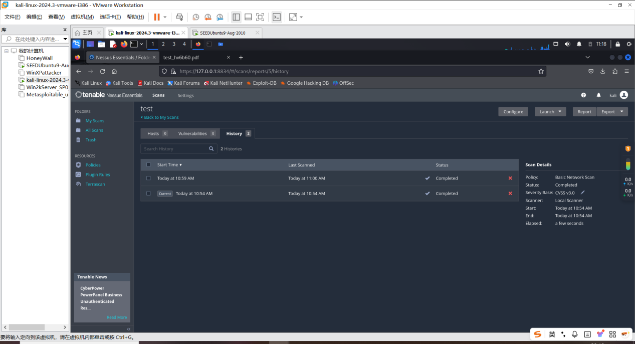Delete the 10:59 AM history entry
The width and height of the screenshot is (635, 344).
510,178
